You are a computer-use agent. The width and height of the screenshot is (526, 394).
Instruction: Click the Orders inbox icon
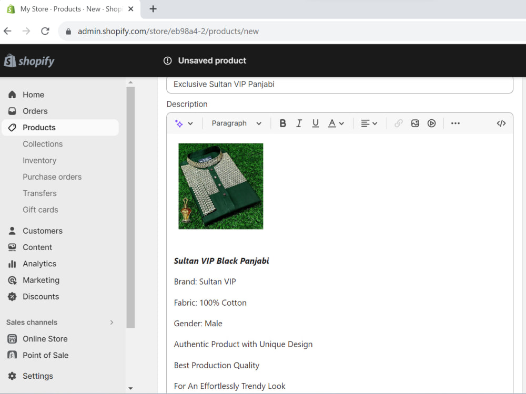point(12,111)
